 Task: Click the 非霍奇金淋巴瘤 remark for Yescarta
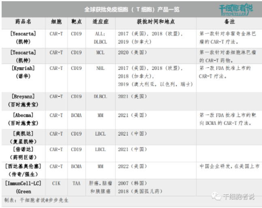click(228, 38)
